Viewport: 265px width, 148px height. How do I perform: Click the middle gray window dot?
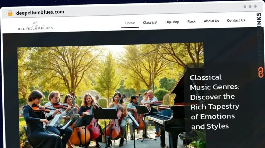tap(250, 7)
